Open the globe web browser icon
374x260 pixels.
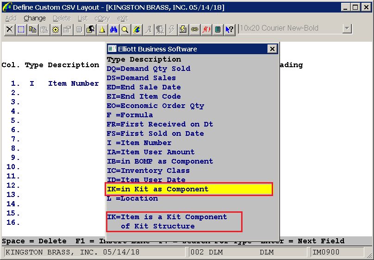point(137,30)
